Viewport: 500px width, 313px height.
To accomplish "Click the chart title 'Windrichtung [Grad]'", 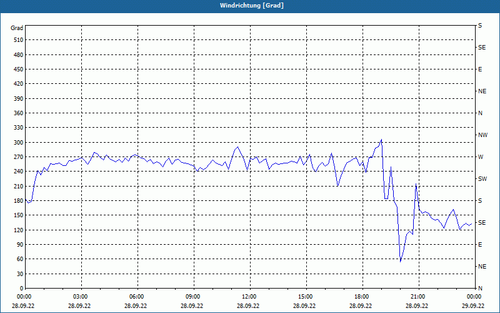I will tap(252, 6).
